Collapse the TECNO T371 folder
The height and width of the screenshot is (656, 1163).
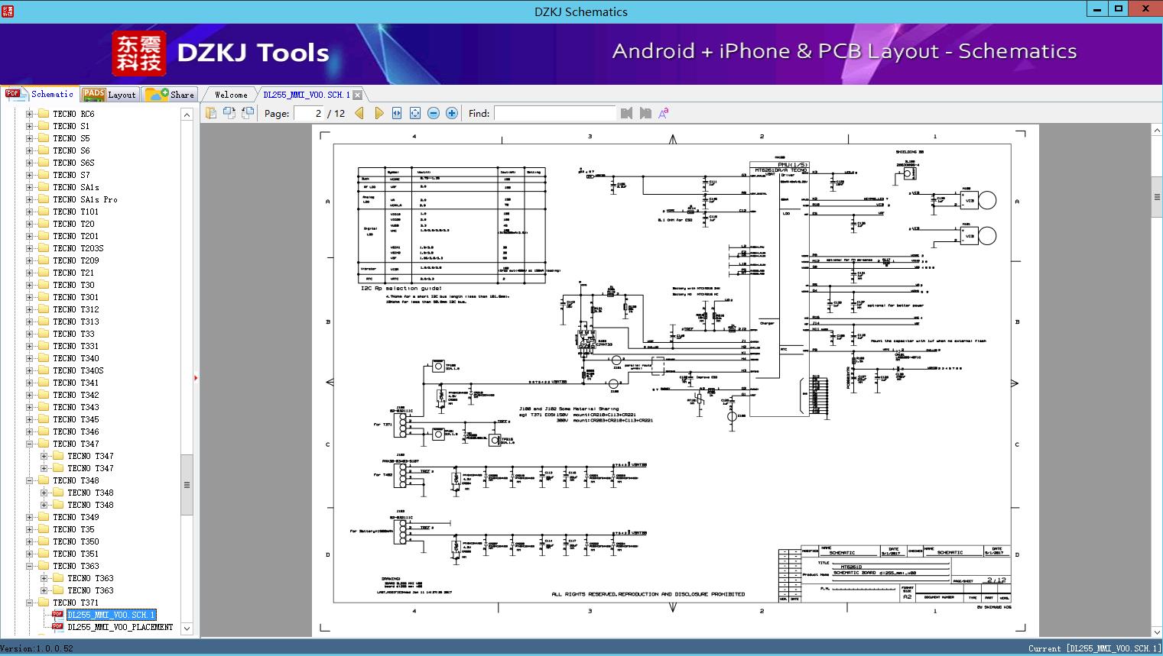point(30,603)
